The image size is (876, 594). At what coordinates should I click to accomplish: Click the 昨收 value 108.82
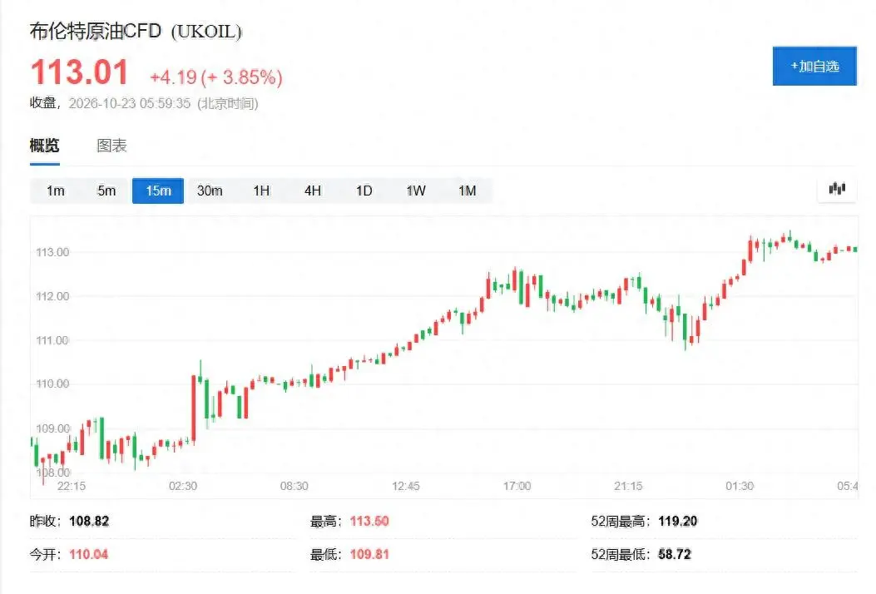point(89,522)
